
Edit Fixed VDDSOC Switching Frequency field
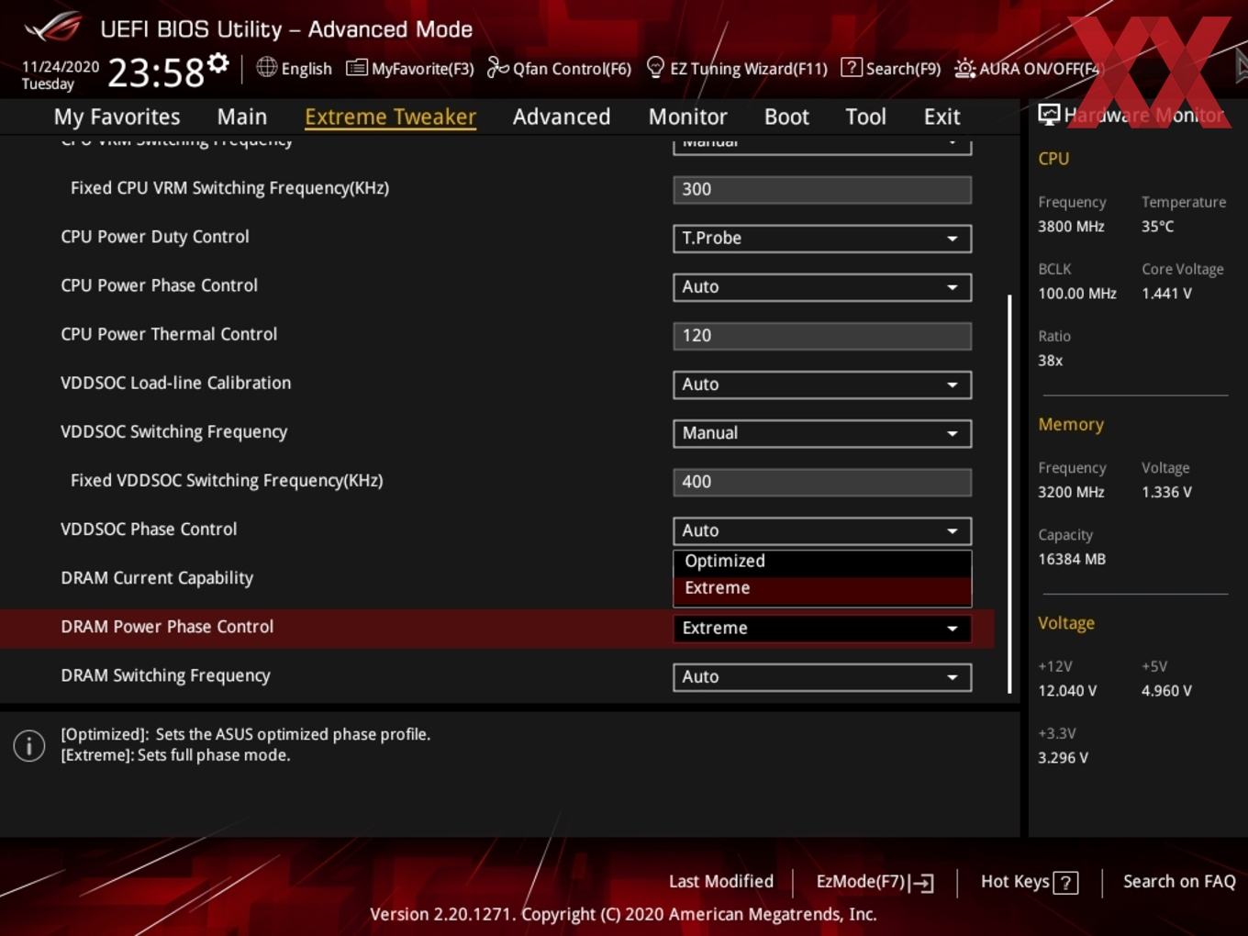822,482
